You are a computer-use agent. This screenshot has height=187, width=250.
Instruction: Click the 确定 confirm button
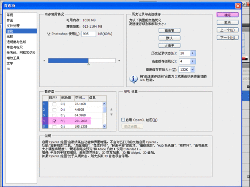coord(228,15)
